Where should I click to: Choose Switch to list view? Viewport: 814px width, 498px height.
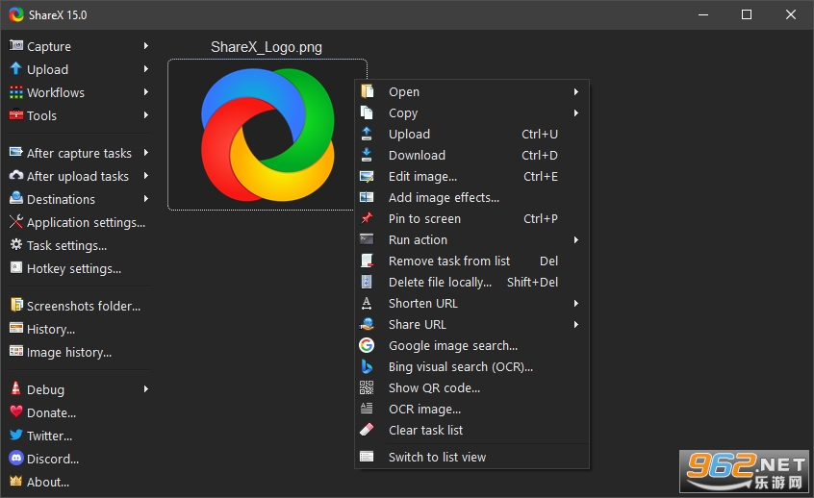[471, 457]
